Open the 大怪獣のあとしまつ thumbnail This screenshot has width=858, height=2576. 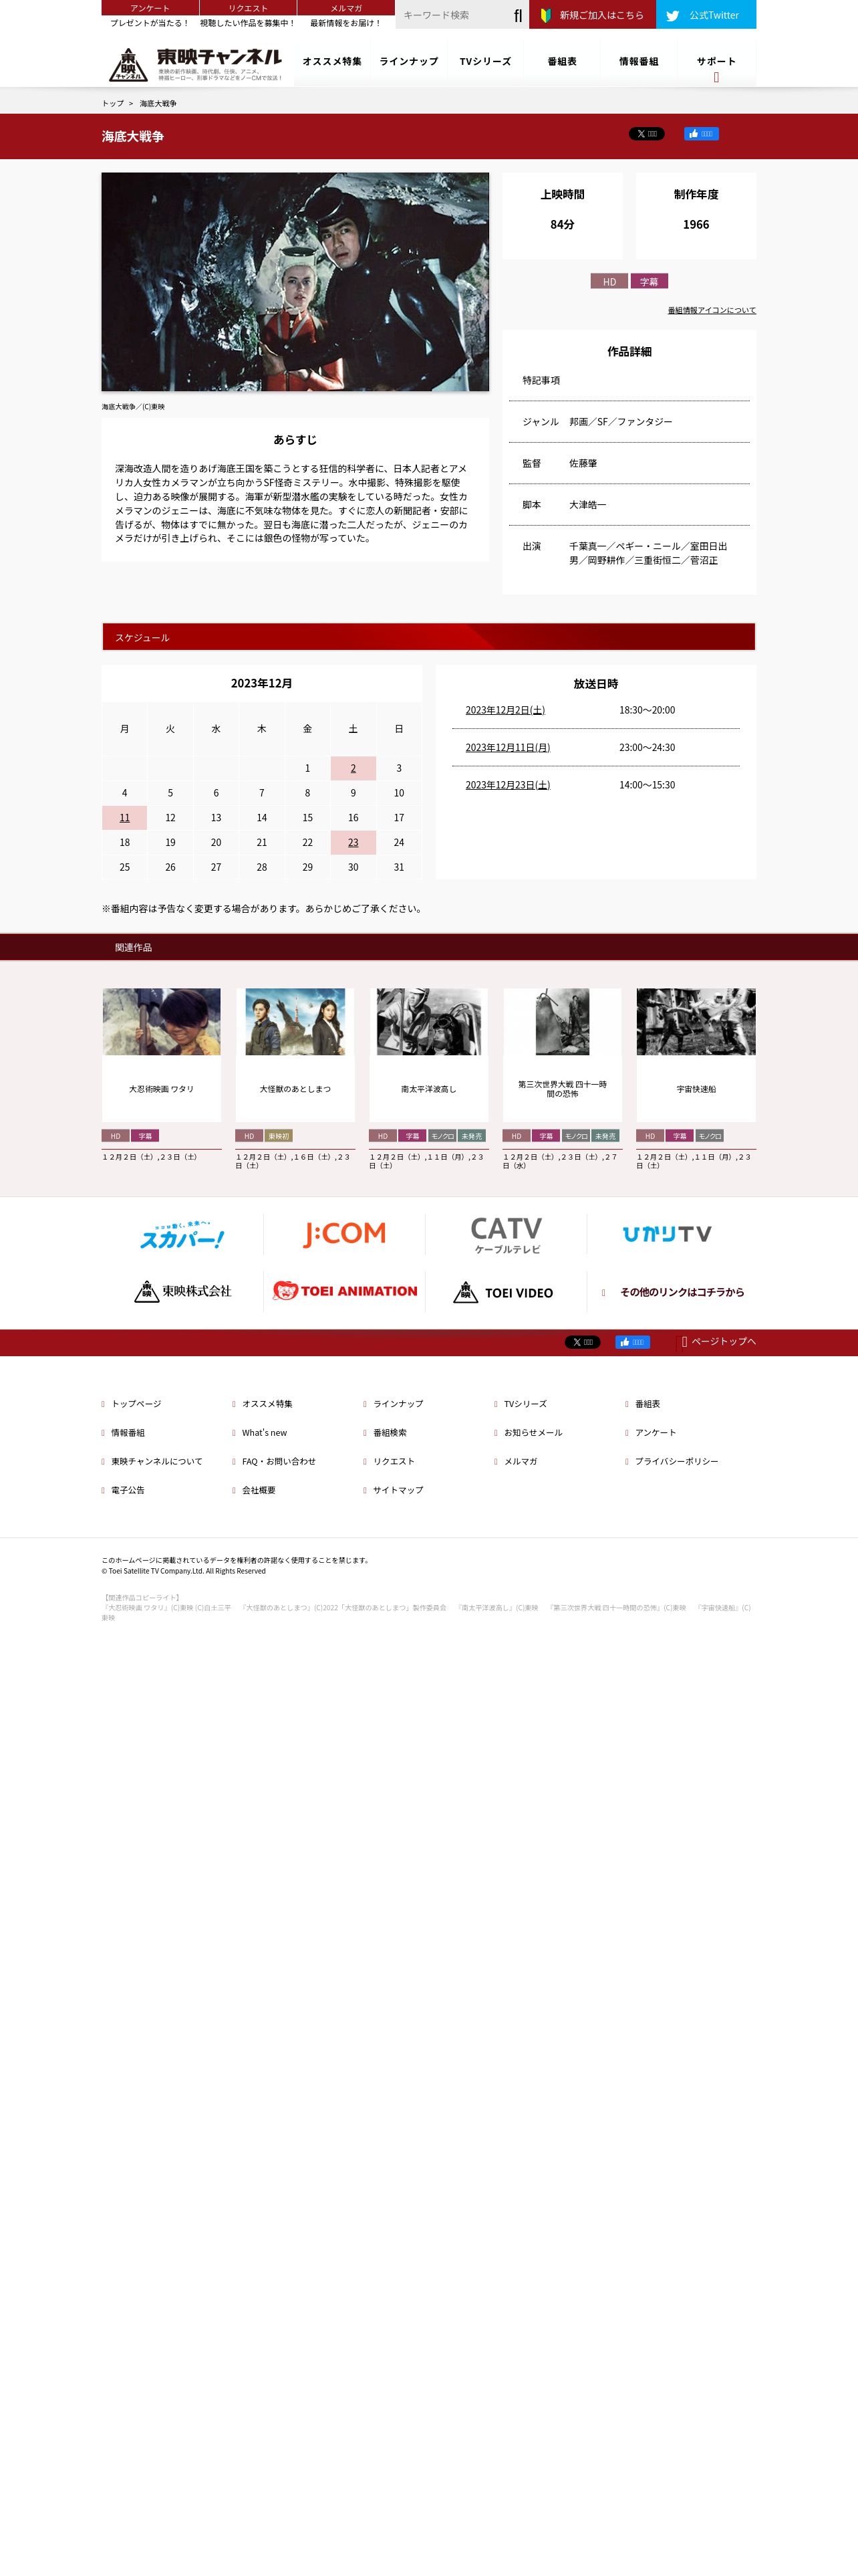(x=295, y=1022)
